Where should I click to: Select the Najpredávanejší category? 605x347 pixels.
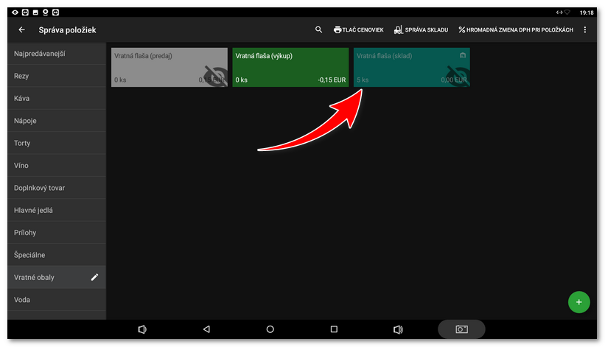(x=57, y=54)
